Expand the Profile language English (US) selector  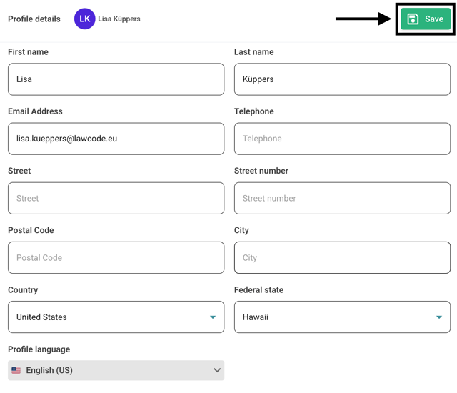pos(116,370)
